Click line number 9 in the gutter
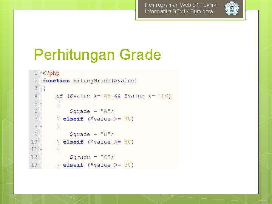272x204 pixels. coord(36,134)
